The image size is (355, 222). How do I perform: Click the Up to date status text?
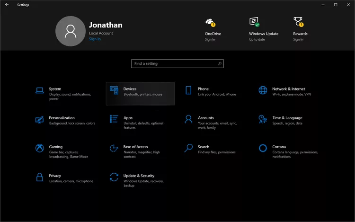257,39
